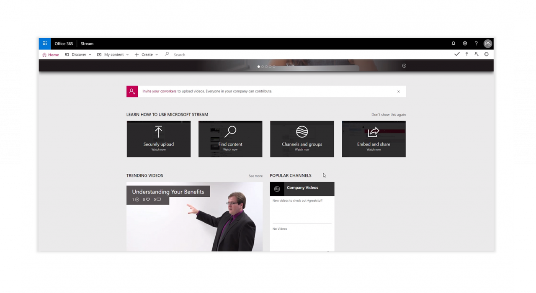Click the upload arrow in Securely upload tile
536x293 pixels.
159,132
